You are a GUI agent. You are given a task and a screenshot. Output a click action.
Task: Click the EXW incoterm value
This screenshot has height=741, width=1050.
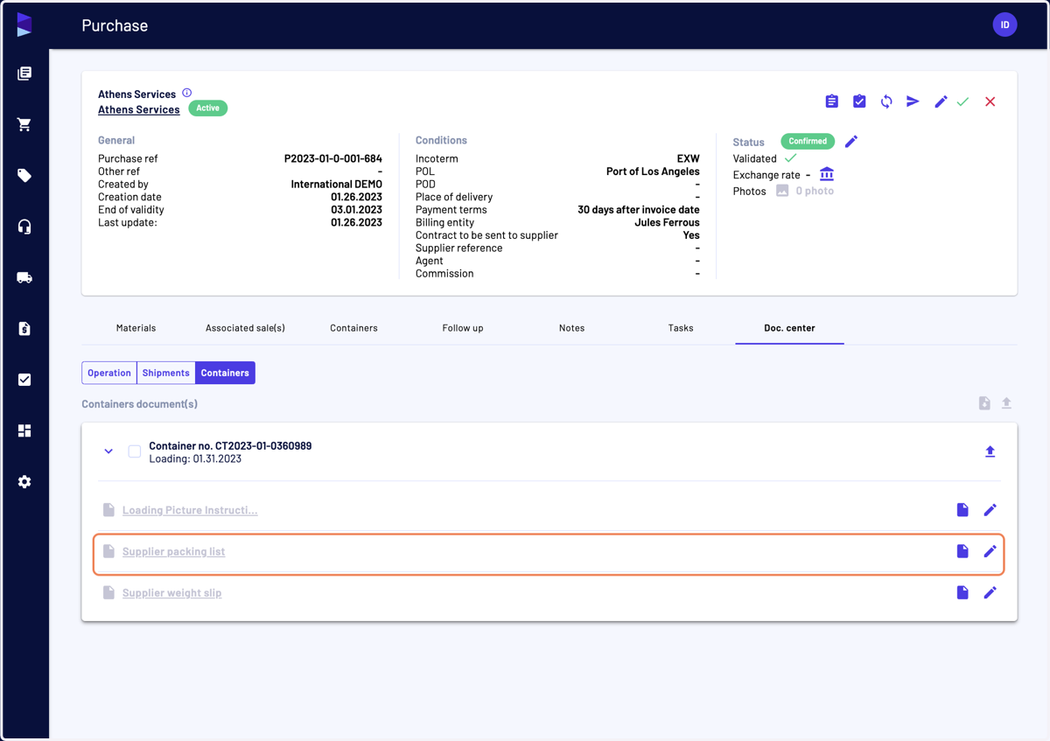689,159
